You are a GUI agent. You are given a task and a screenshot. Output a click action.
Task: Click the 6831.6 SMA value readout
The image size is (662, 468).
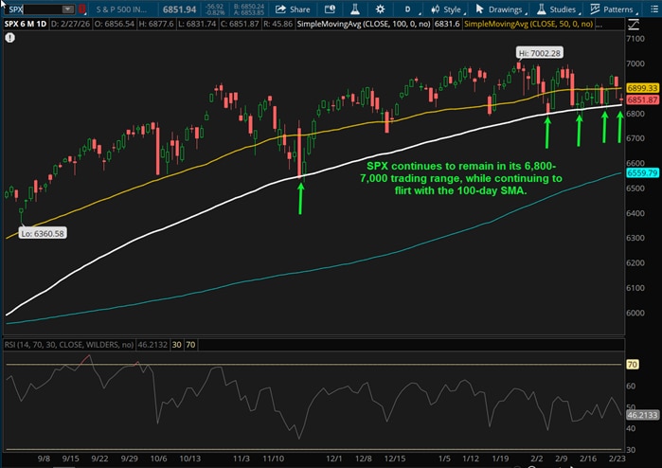[x=447, y=24]
